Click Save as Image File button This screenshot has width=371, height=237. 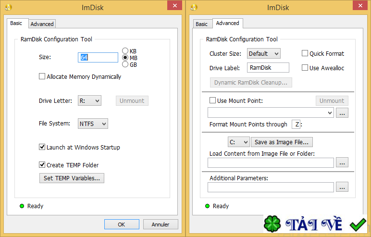coord(282,142)
